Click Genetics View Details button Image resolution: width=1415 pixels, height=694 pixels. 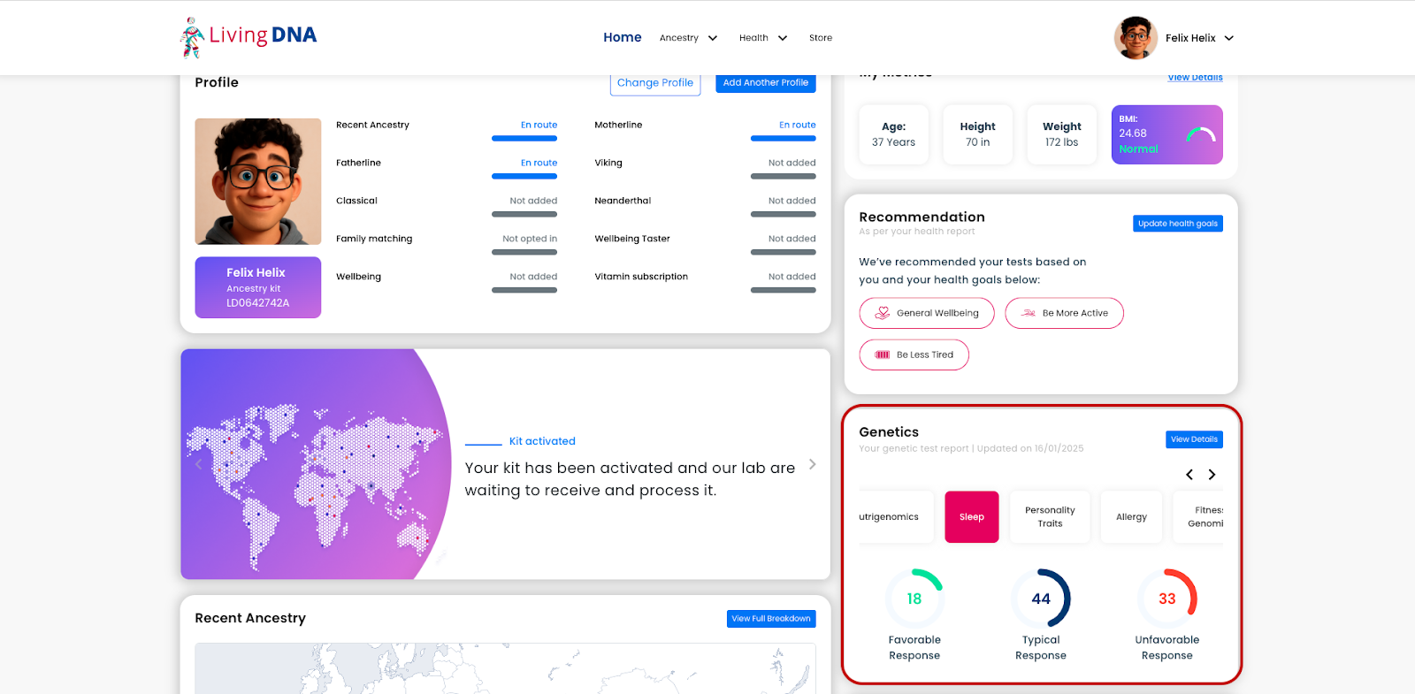1194,439
